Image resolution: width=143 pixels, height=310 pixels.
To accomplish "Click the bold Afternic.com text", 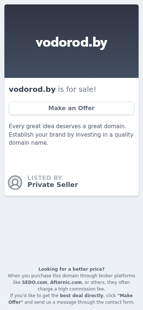I will 66,282.
